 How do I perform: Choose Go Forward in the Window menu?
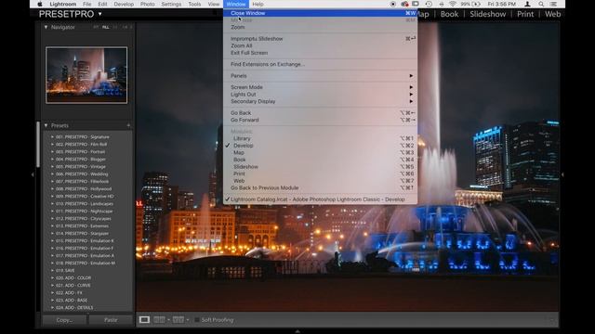pos(320,120)
